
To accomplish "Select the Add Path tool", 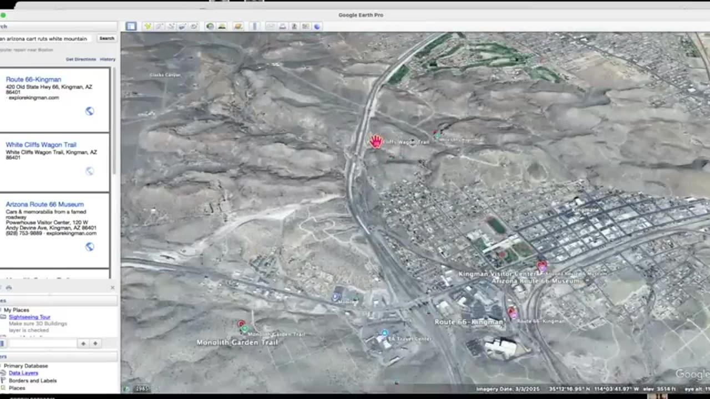I will point(171,26).
